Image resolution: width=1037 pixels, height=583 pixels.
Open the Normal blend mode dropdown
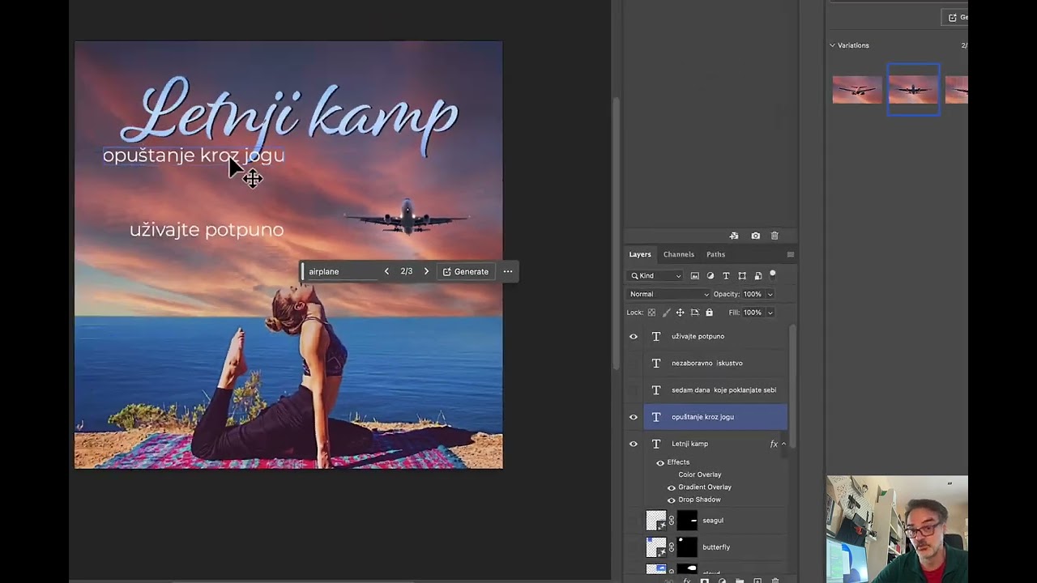(x=668, y=294)
